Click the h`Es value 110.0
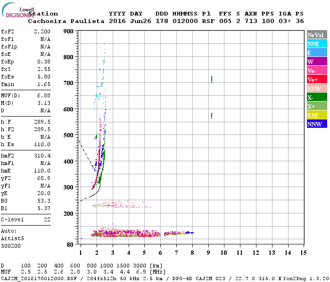 (42, 145)
